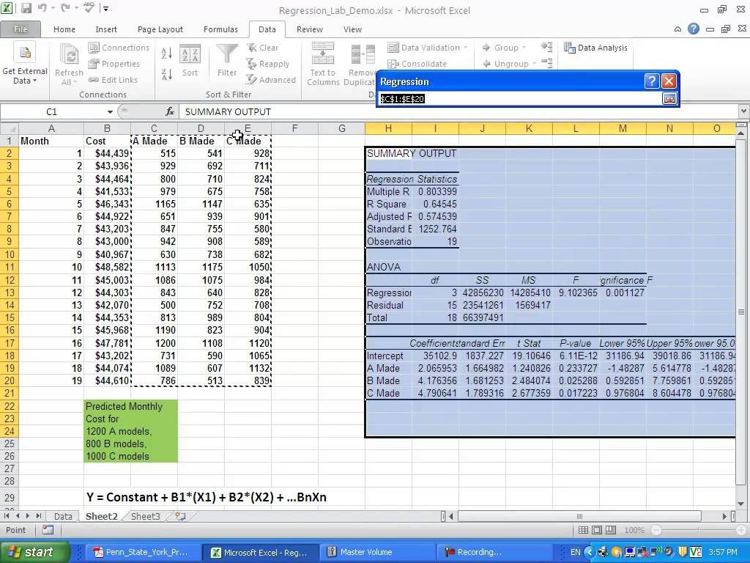The height and width of the screenshot is (563, 750).
Task: Open the Regression dialog help button
Action: coord(651,81)
